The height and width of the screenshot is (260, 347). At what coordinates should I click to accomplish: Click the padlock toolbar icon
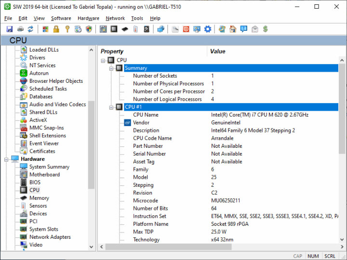coord(56,29)
